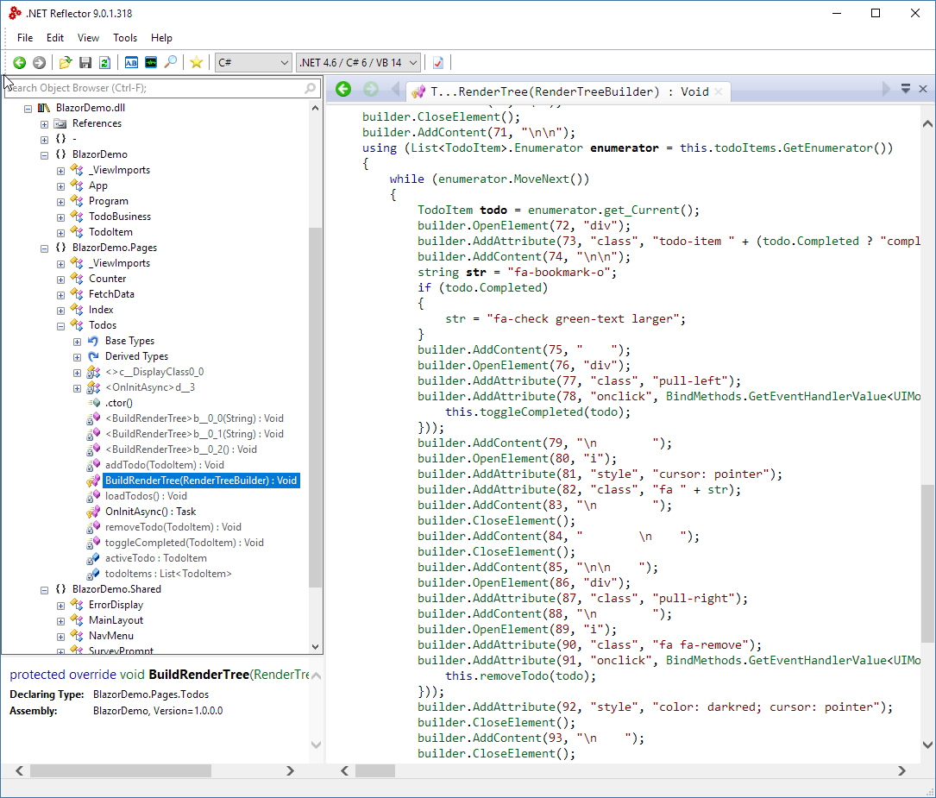936x798 pixels.
Task: Click the Back navigation arrow in the toolbar
Action: click(x=19, y=62)
